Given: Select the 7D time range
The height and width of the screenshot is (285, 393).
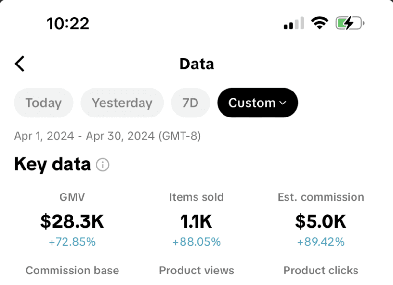Looking at the screenshot, I should tap(191, 103).
